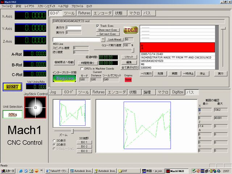Switch to upper エンコーダ tab
Image resolution: width=232 pixels, height=174 pixels.
point(102,13)
